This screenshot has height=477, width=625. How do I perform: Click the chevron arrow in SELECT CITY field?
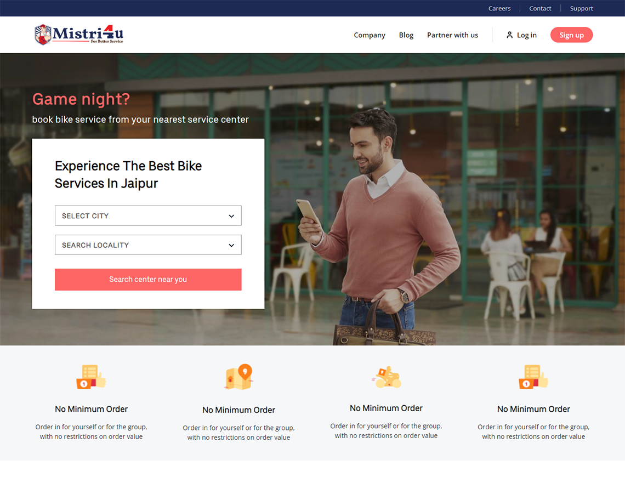tap(231, 216)
